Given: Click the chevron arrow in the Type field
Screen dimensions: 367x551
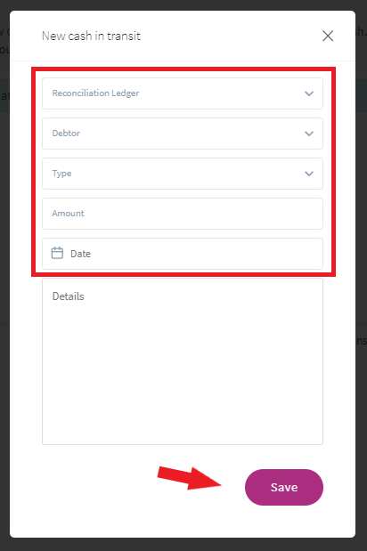Looking at the screenshot, I should point(309,174).
